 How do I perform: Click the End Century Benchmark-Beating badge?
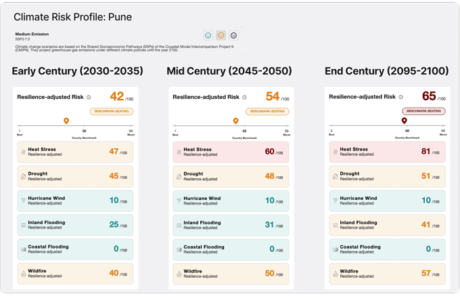coord(423,111)
